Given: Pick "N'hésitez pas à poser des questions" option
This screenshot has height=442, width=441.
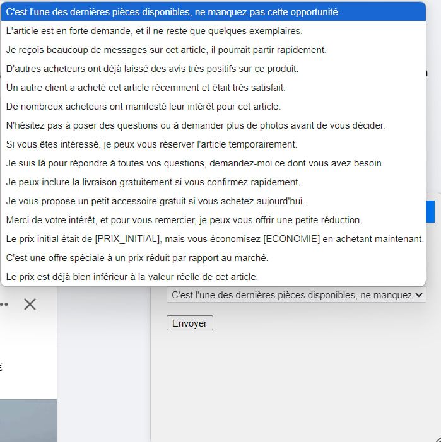Looking at the screenshot, I should [213, 125].
